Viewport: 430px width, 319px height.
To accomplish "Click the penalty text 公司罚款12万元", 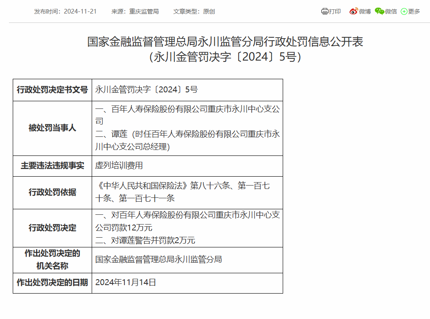I will coord(124,227).
